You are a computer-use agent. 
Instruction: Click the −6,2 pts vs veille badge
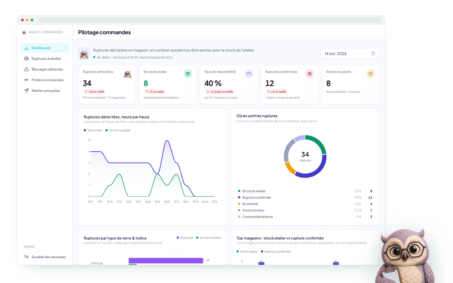[219, 92]
